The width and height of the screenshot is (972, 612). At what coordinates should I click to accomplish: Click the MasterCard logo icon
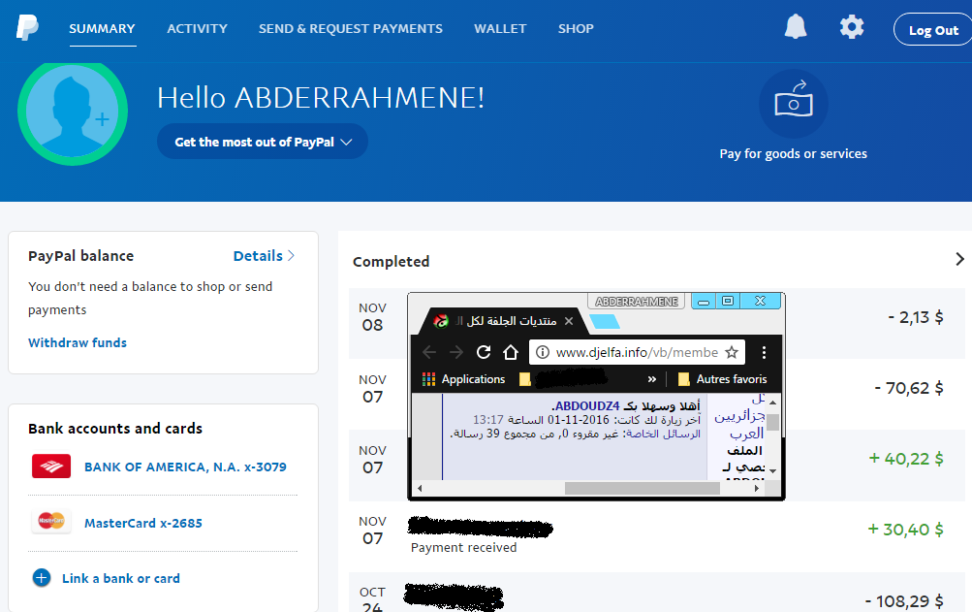coord(51,522)
